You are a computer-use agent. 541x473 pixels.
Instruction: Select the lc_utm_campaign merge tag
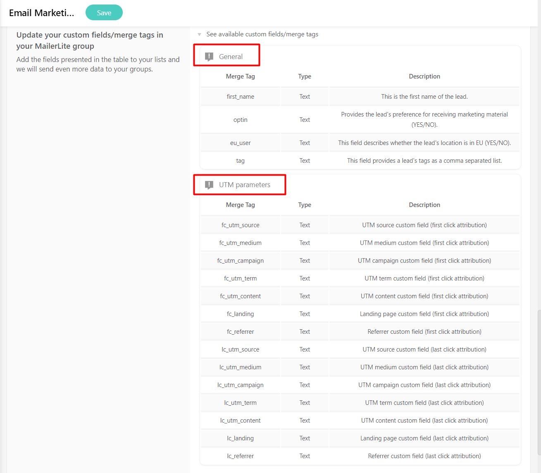[240, 385]
